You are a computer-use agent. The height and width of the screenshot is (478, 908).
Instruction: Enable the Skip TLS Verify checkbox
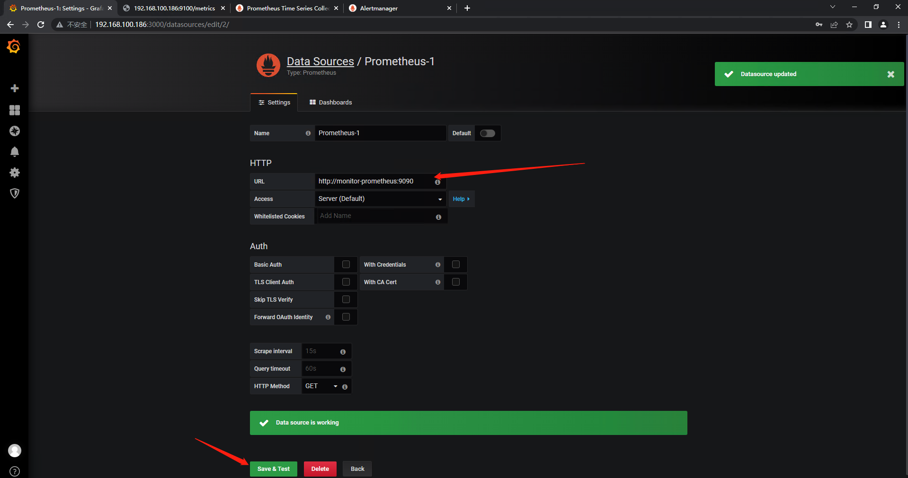coord(346,300)
